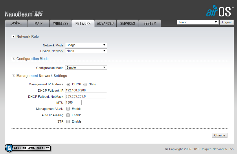Image resolution: width=237 pixels, height=154 pixels.
Task: Focus the MTU input field
Action: tap(73, 102)
